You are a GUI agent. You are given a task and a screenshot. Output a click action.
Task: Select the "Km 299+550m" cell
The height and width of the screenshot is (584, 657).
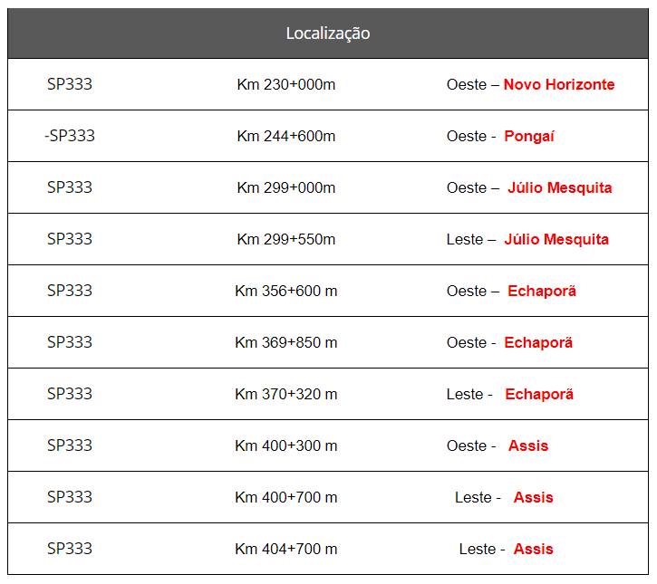pyautogui.click(x=285, y=239)
